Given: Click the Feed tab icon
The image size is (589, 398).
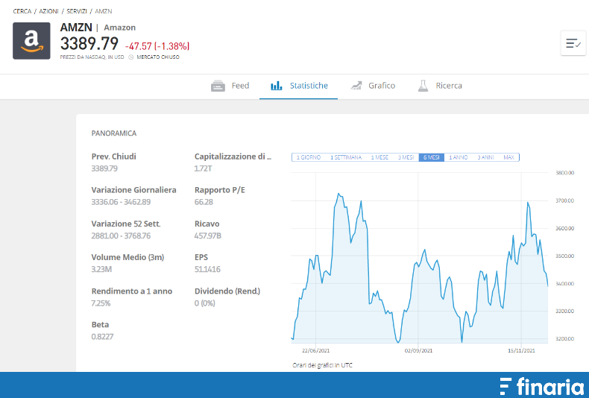Looking at the screenshot, I should click(x=218, y=86).
